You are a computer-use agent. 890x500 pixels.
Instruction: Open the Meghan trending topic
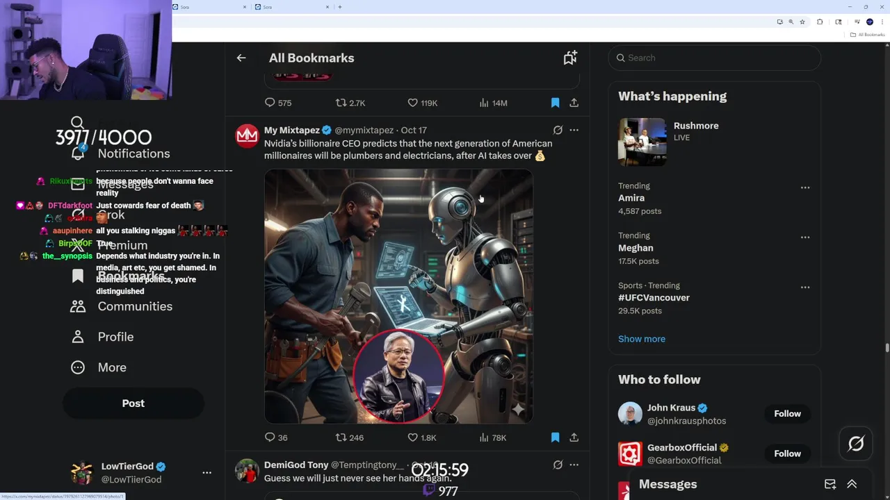[636, 248]
